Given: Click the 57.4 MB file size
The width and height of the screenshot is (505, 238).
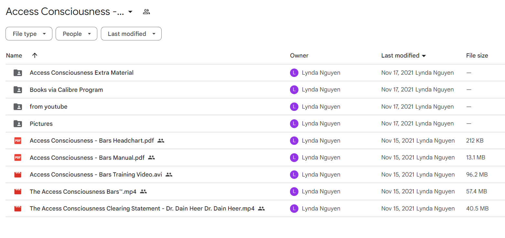Looking at the screenshot, I should coord(477,191).
